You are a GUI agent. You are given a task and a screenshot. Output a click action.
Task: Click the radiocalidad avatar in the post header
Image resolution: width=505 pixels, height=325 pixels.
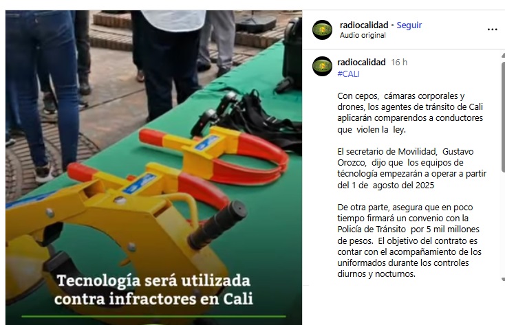click(x=323, y=30)
